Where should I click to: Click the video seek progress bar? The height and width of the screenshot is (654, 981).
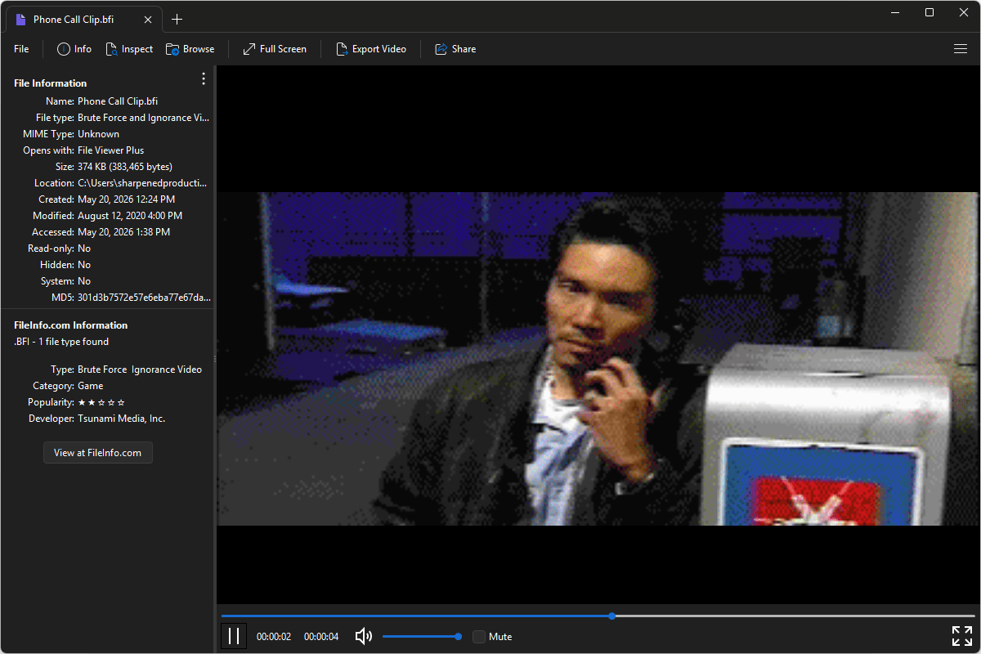[598, 616]
